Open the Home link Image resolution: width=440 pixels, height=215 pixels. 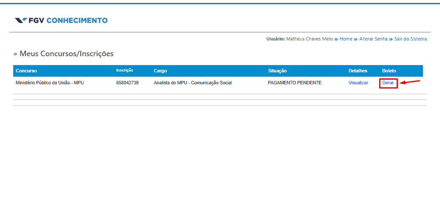[346, 39]
